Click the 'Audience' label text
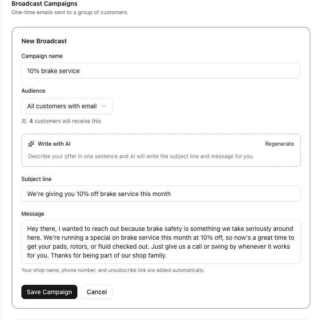This screenshot has width=322, height=320. (x=33, y=91)
